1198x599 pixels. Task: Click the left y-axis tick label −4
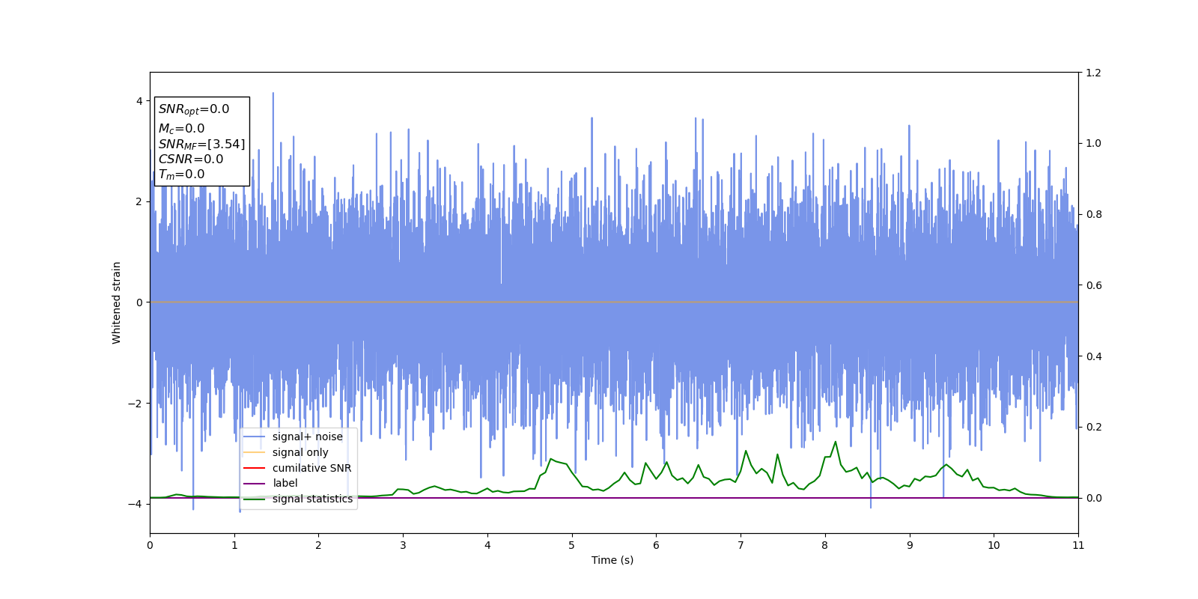(135, 504)
